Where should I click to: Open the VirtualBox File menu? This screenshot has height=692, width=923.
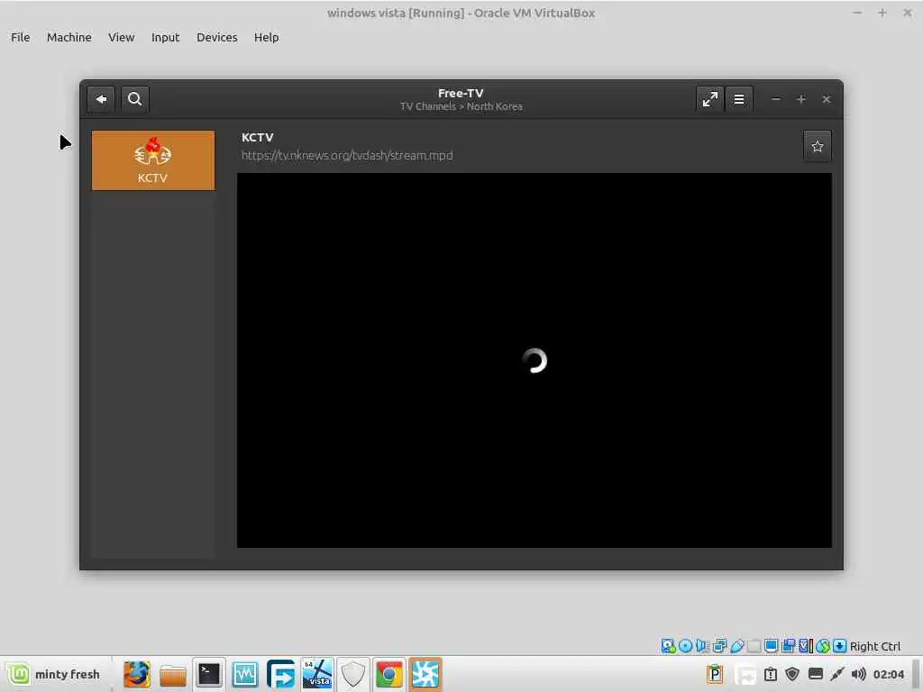pyautogui.click(x=20, y=37)
